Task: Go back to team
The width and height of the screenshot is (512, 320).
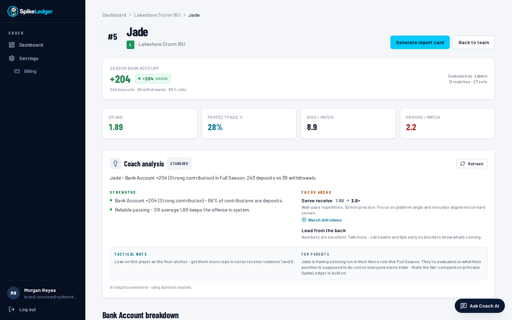Action: [x=474, y=42]
